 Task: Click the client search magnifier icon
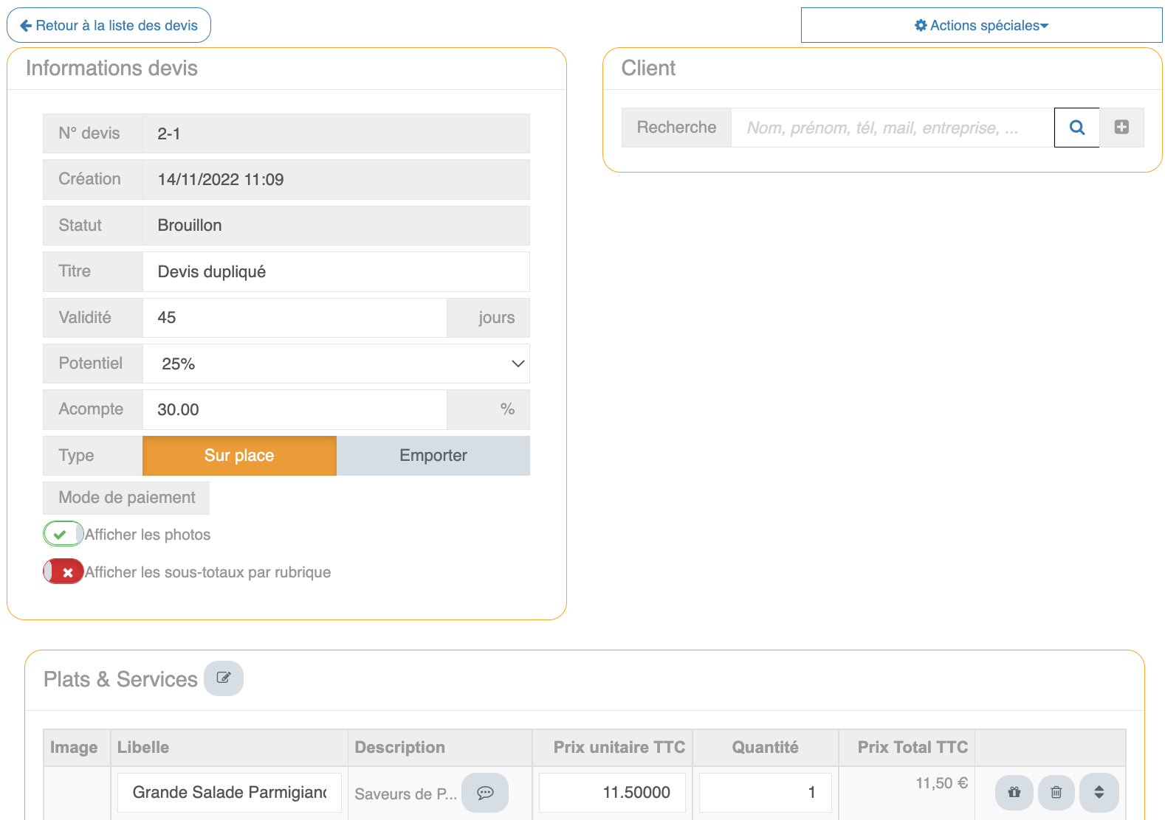click(1076, 128)
